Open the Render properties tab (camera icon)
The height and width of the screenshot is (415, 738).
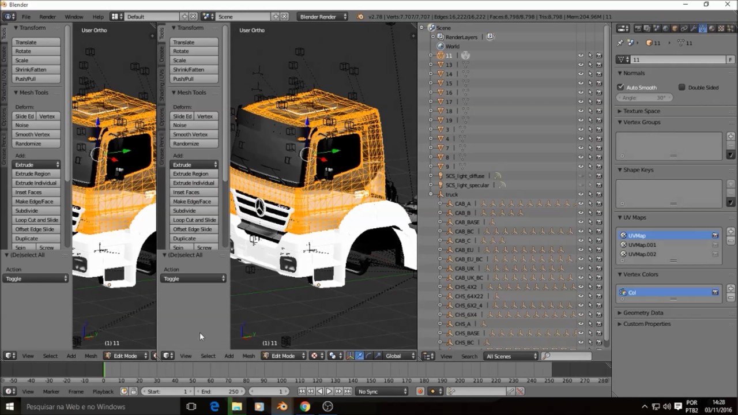638,28
